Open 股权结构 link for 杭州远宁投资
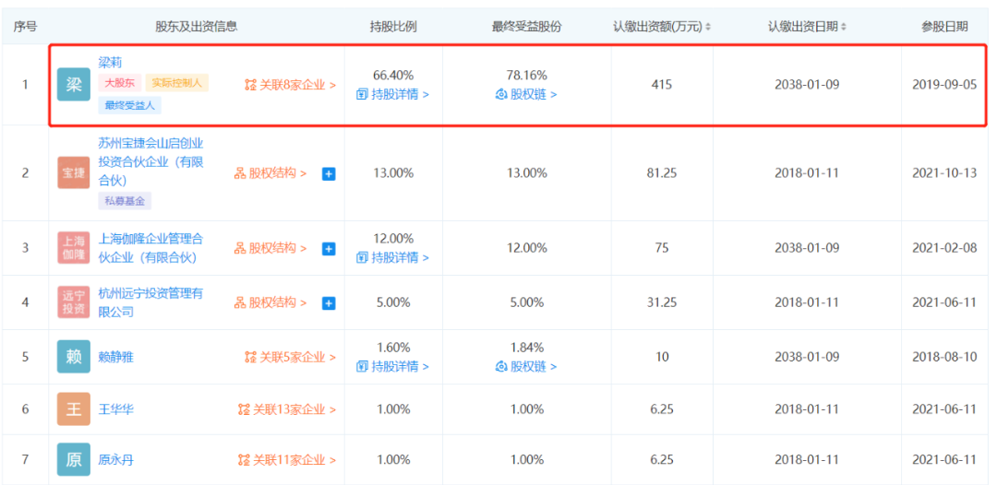The image size is (997, 485). 270,302
